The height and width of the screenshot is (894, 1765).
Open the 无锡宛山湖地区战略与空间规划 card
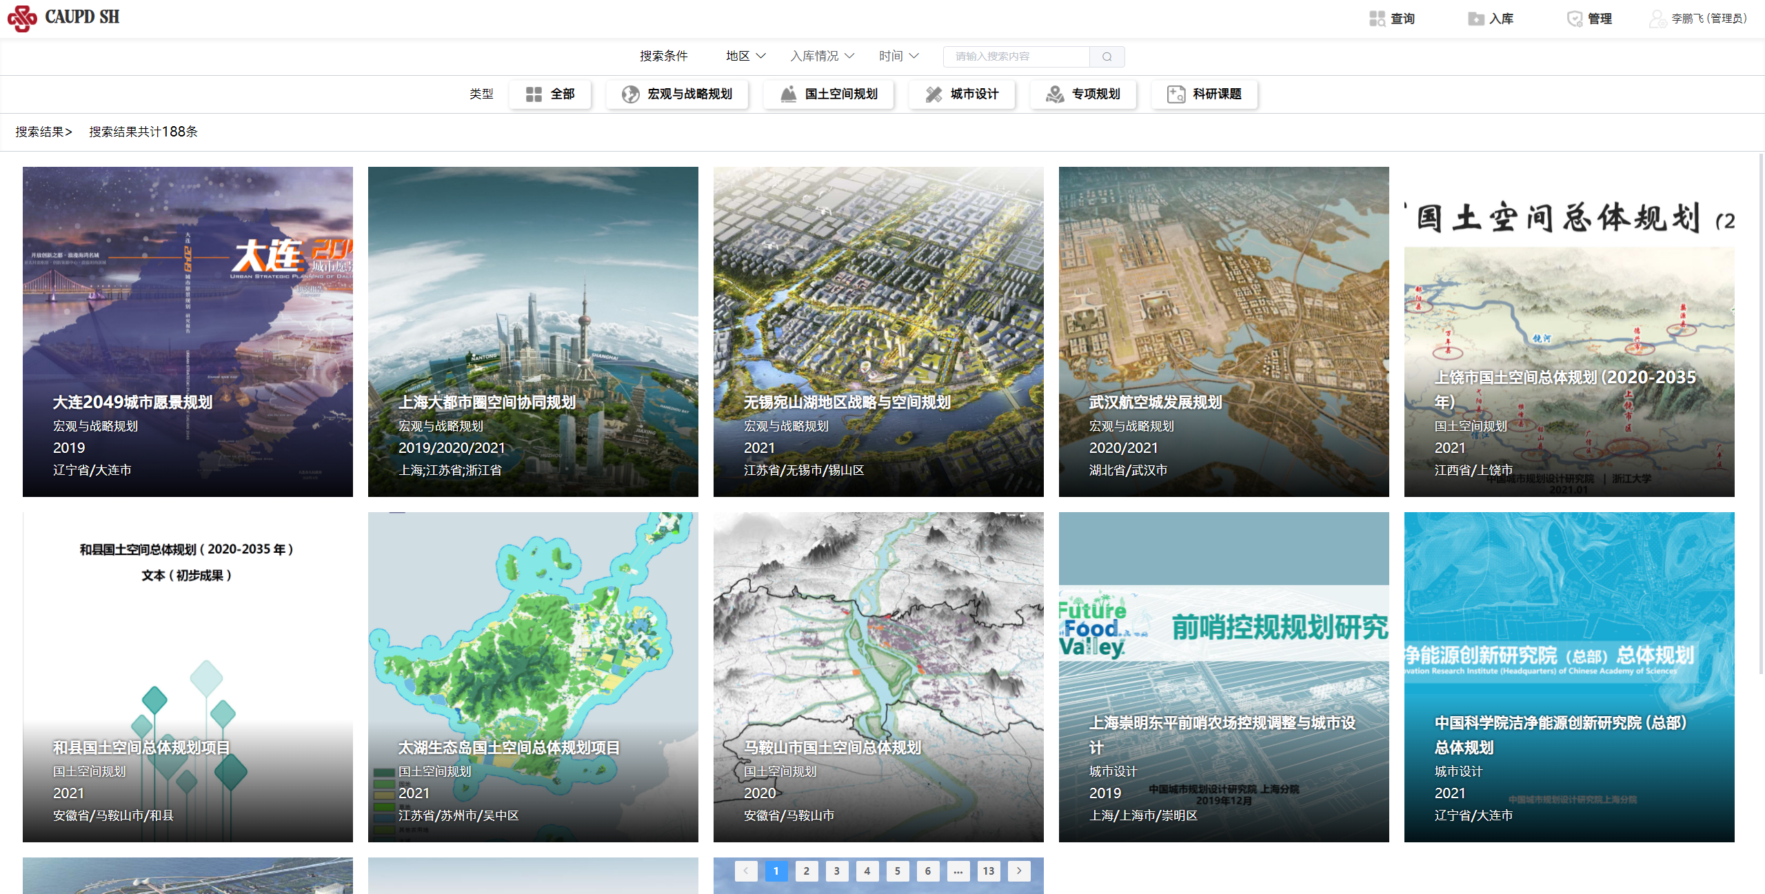(x=878, y=332)
